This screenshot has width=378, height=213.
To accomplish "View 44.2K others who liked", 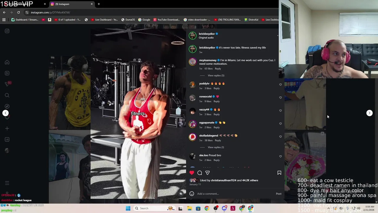I will coord(250,180).
